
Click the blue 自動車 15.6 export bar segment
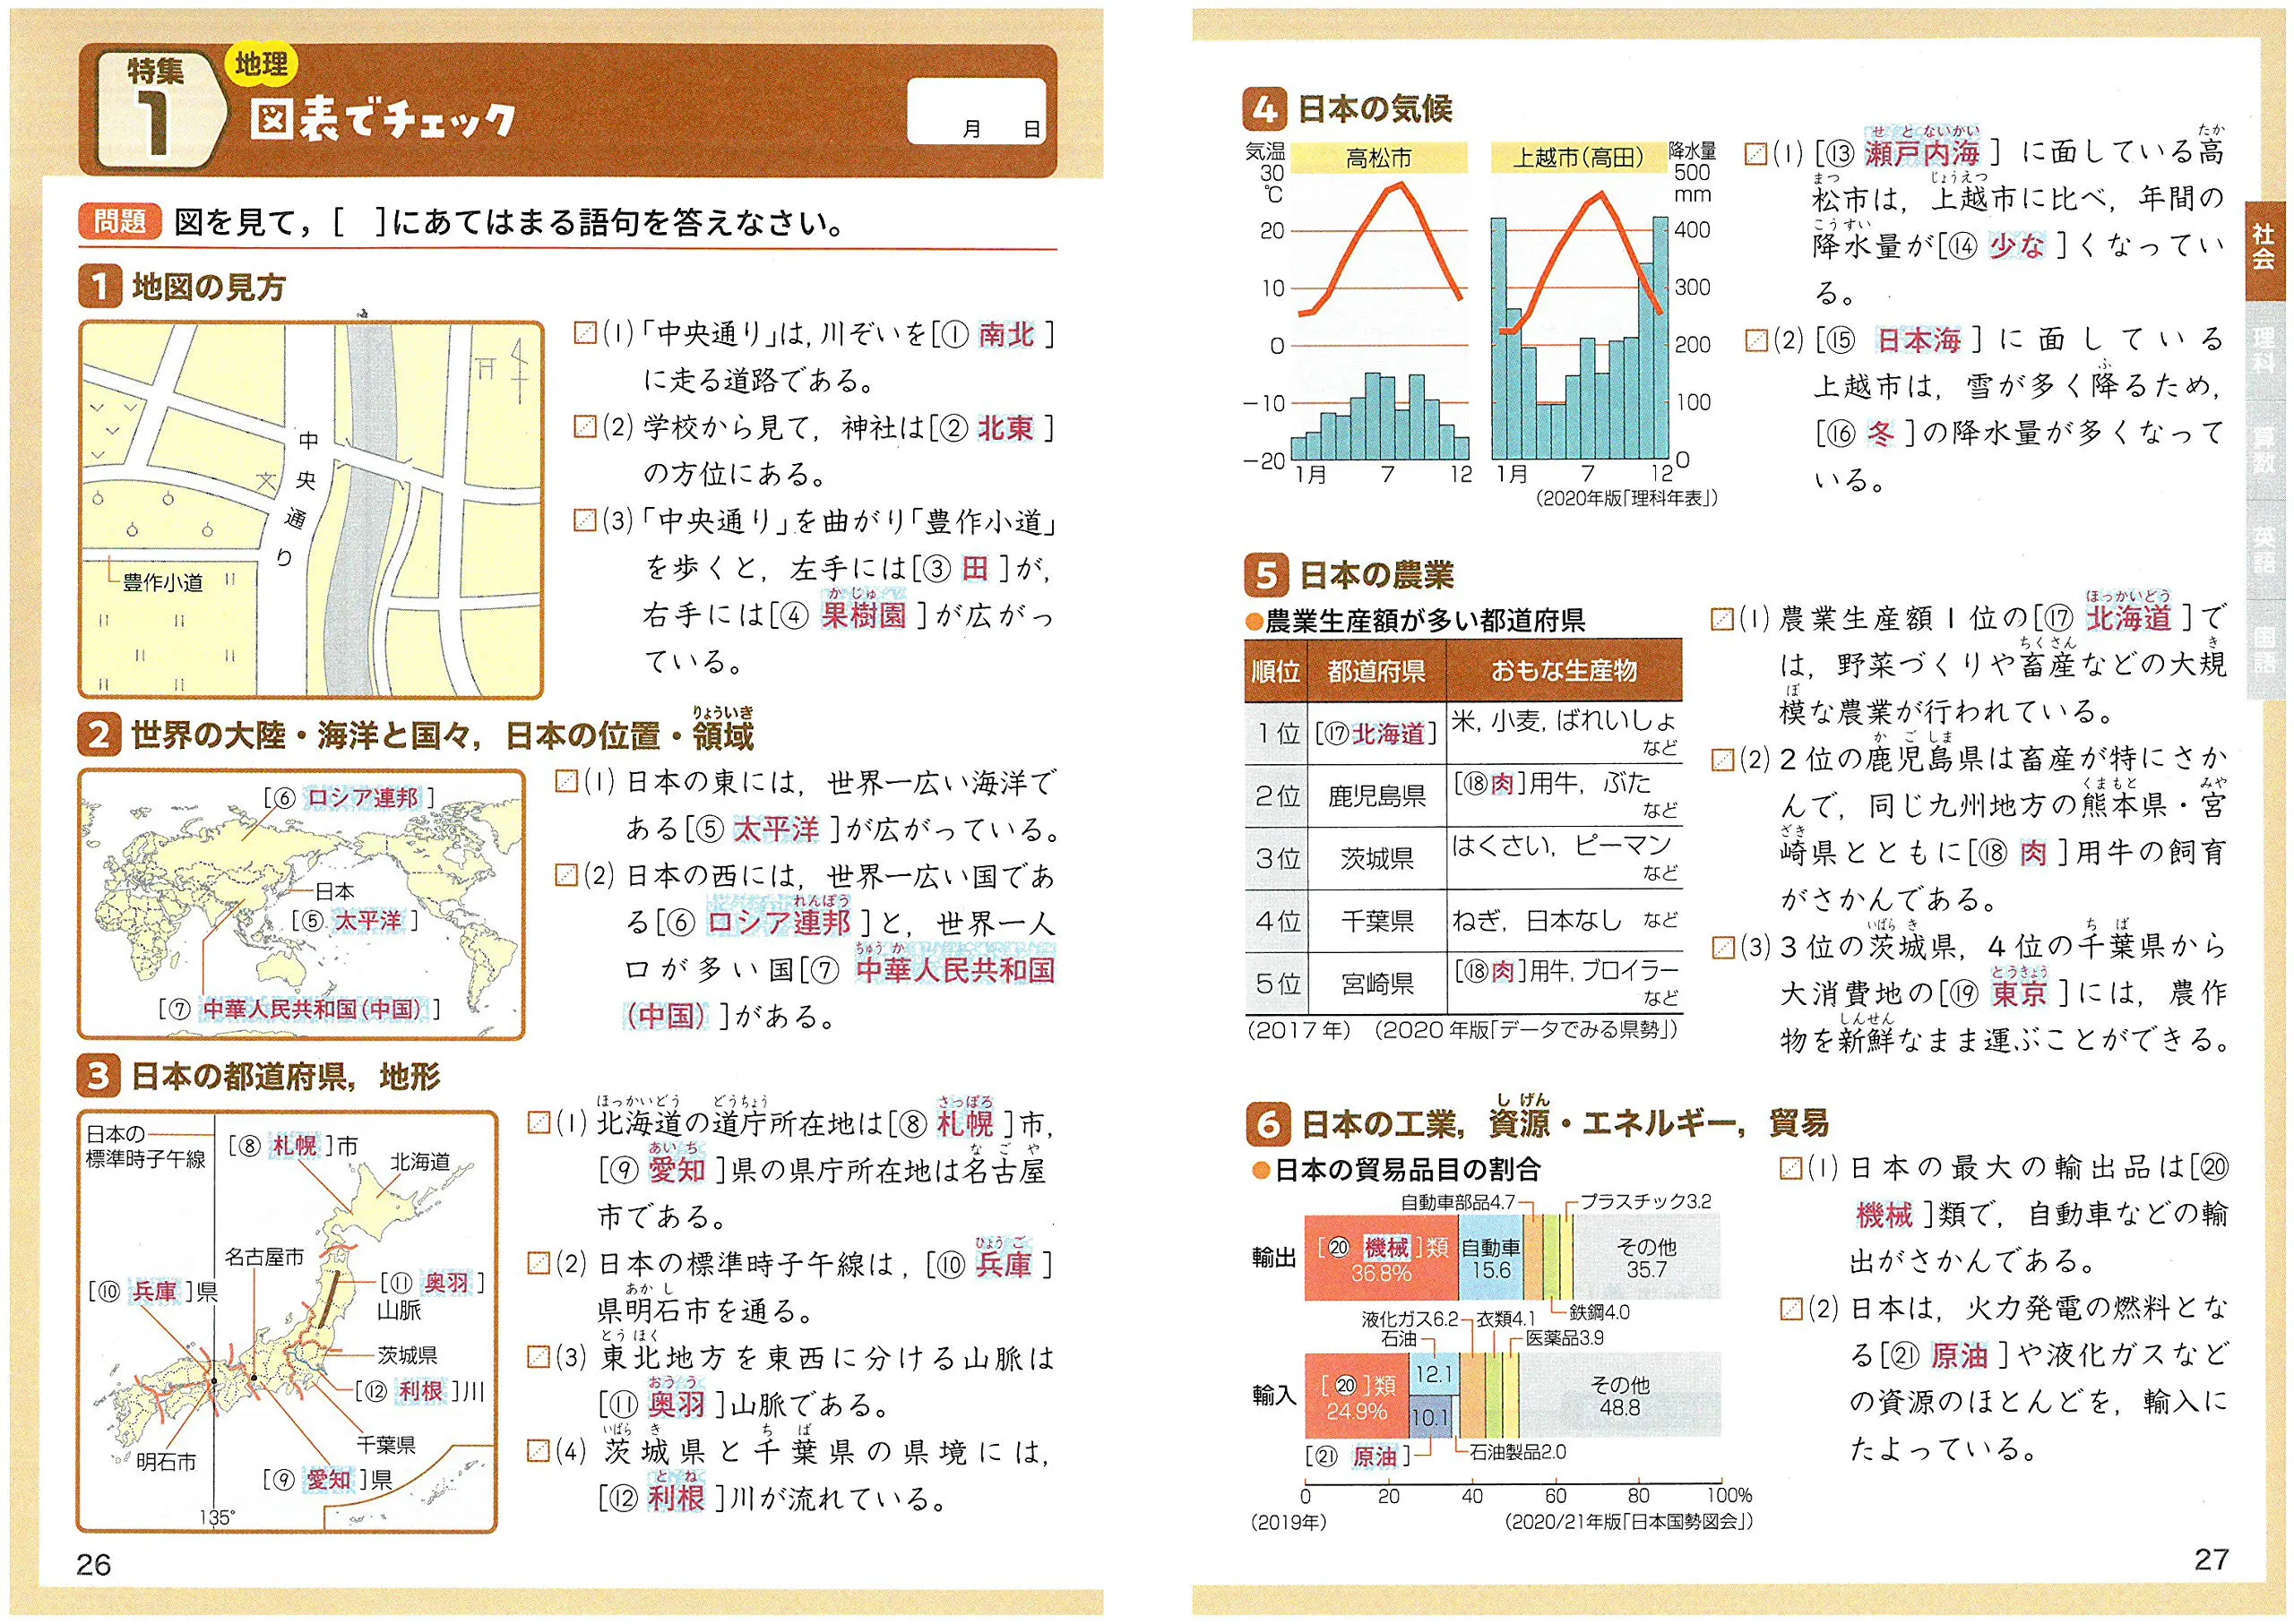coord(1490,1258)
